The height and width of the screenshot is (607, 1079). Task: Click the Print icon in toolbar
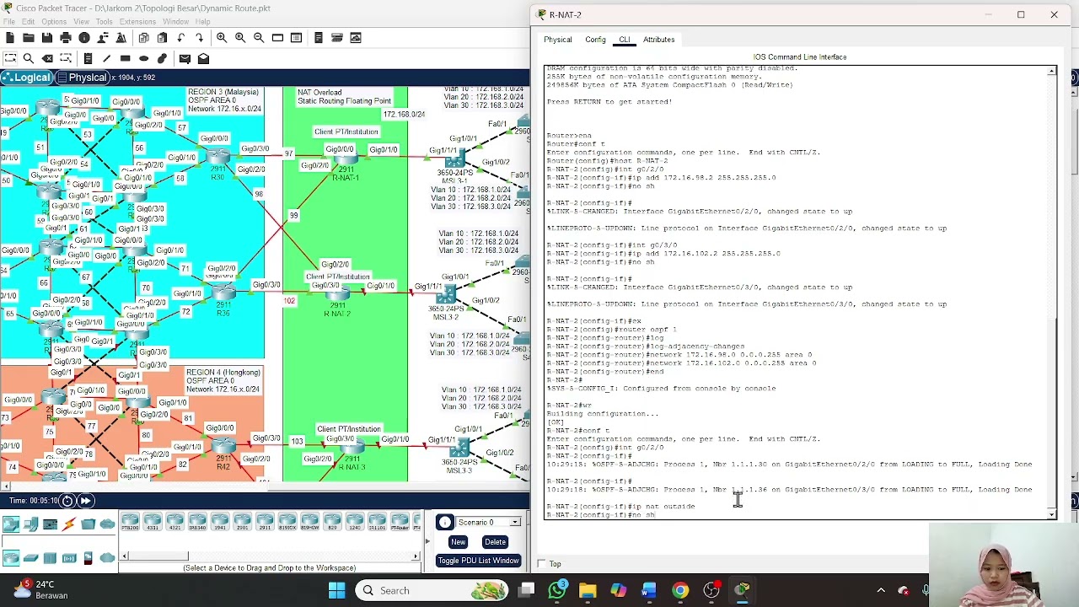[x=65, y=38]
